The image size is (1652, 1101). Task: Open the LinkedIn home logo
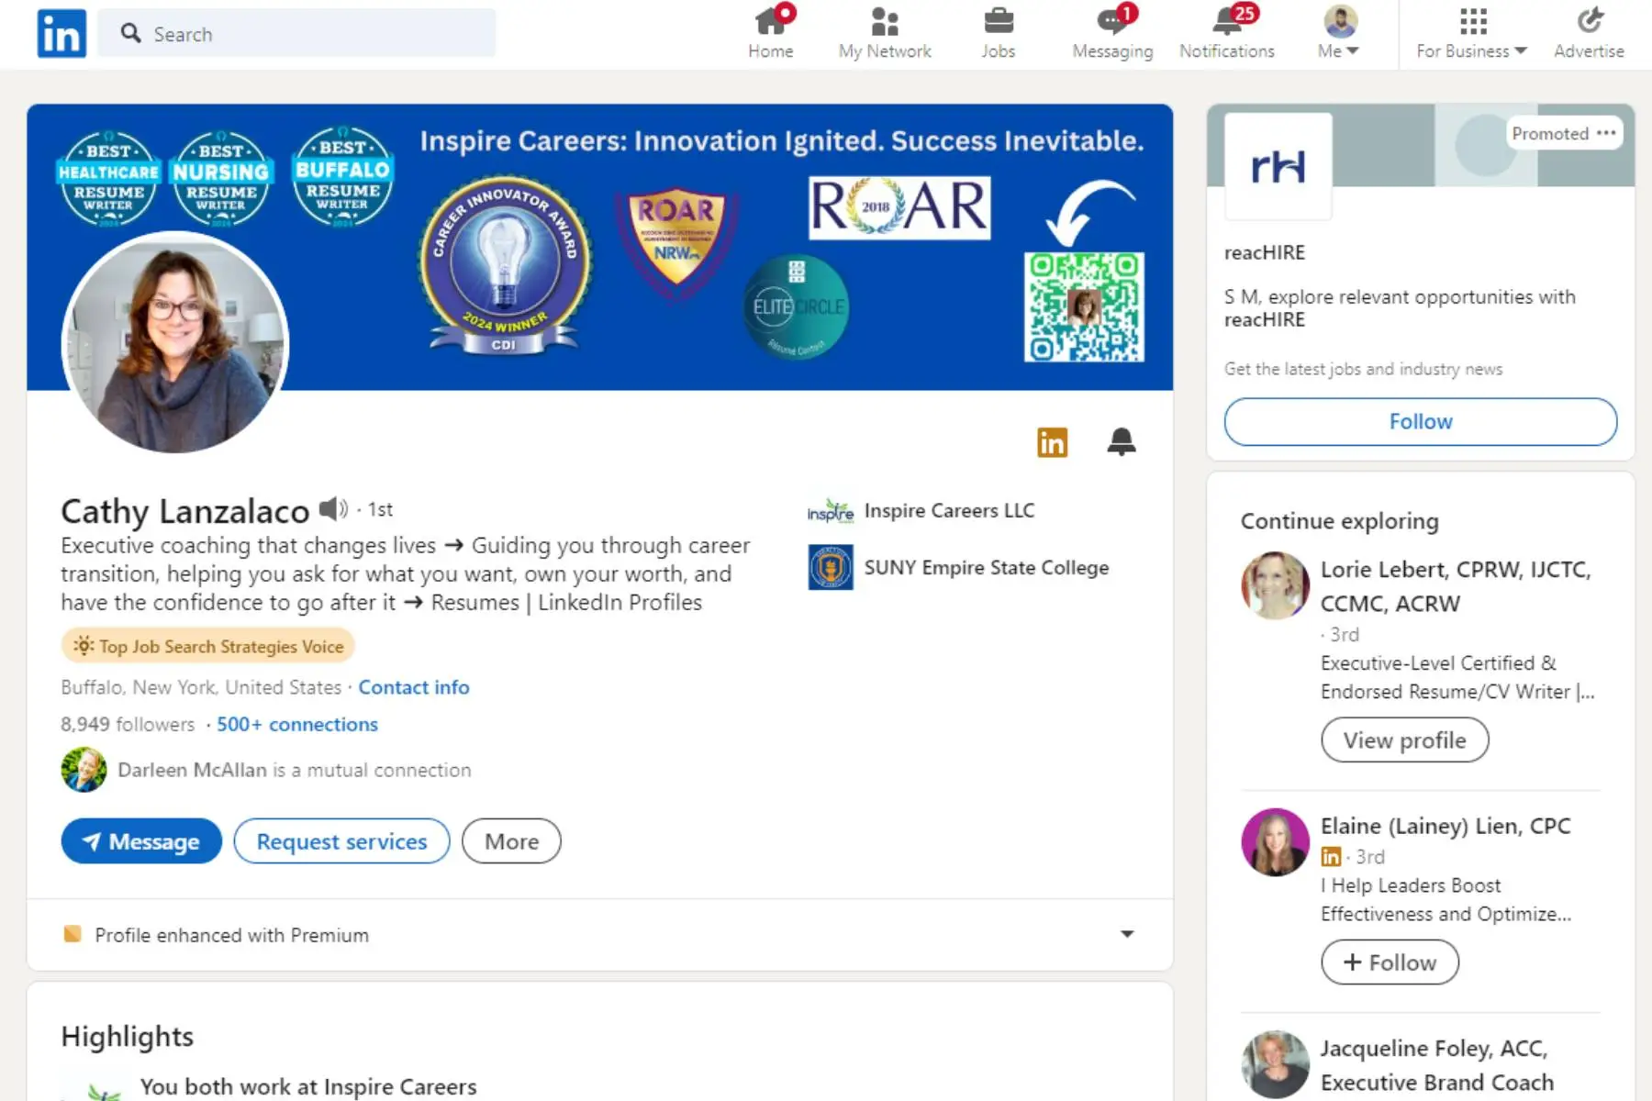pos(61,34)
